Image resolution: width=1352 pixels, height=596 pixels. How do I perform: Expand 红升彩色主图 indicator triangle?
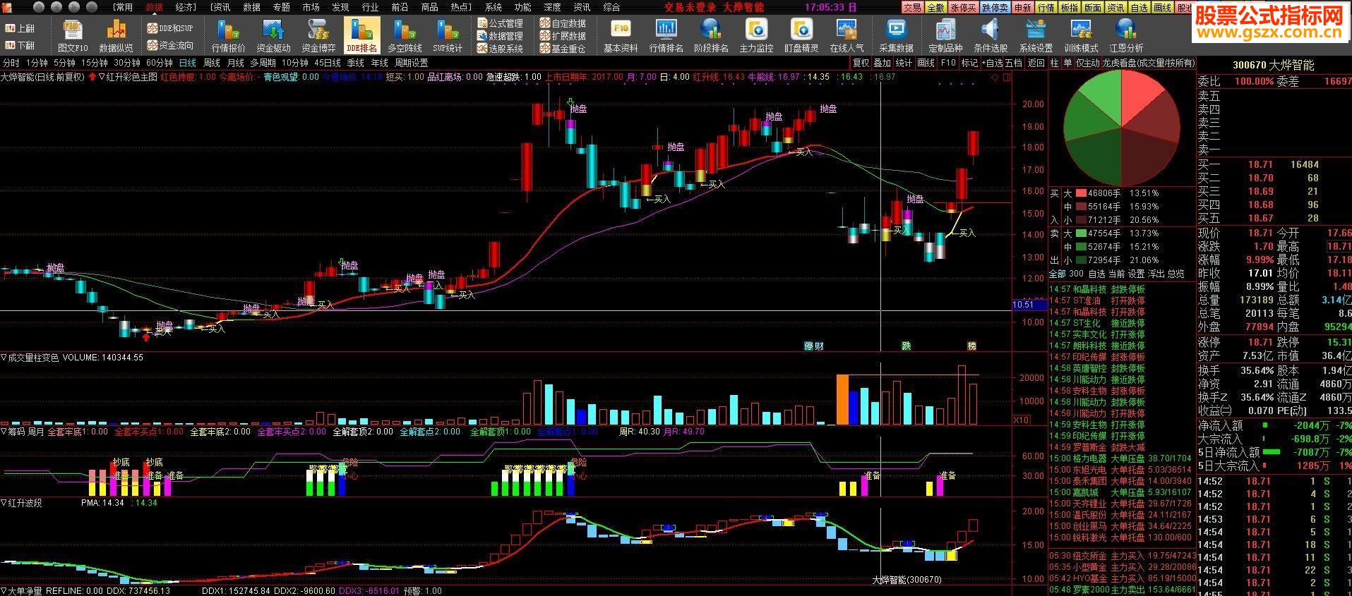[x=102, y=77]
